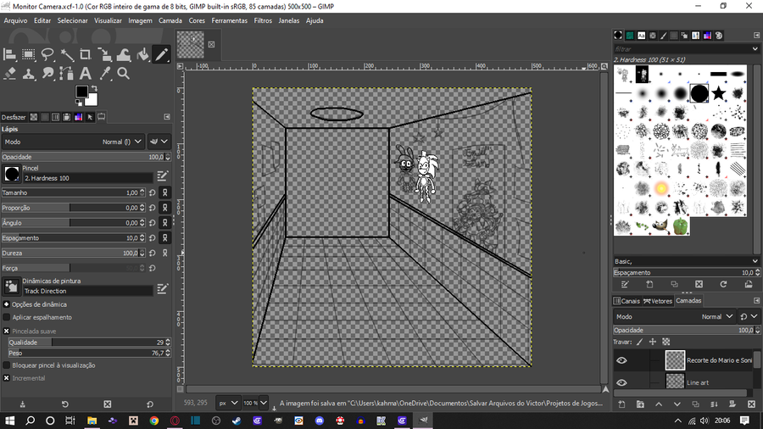
Task: Reset colors to default black and white
Action: click(78, 103)
